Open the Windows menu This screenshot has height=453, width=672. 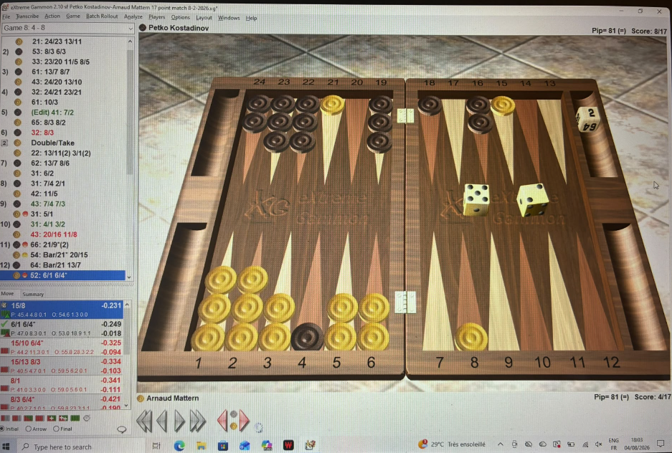pos(229,18)
